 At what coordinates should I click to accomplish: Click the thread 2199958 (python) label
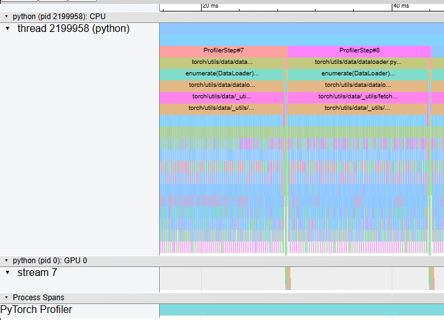(x=73, y=29)
